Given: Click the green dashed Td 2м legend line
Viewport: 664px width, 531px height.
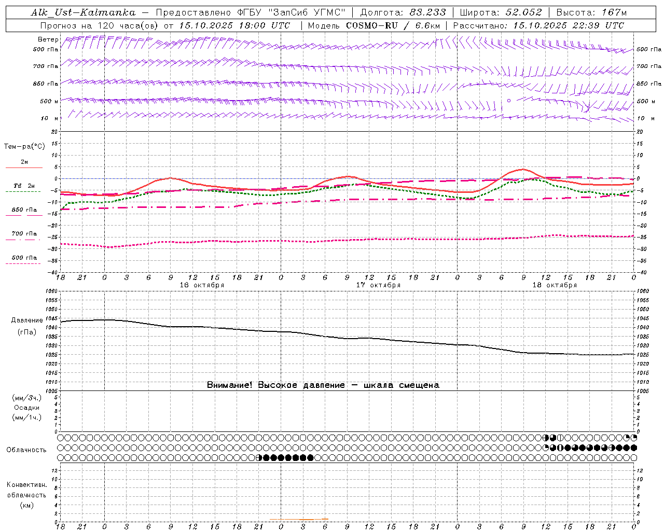Looking at the screenshot, I should [x=23, y=192].
